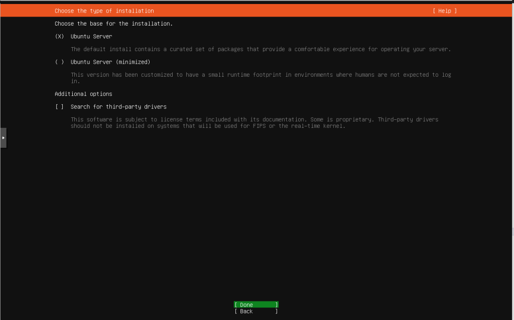Click the orange header bar's empty middle area

coord(291,11)
